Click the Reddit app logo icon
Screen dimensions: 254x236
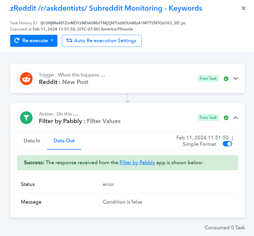point(26,79)
